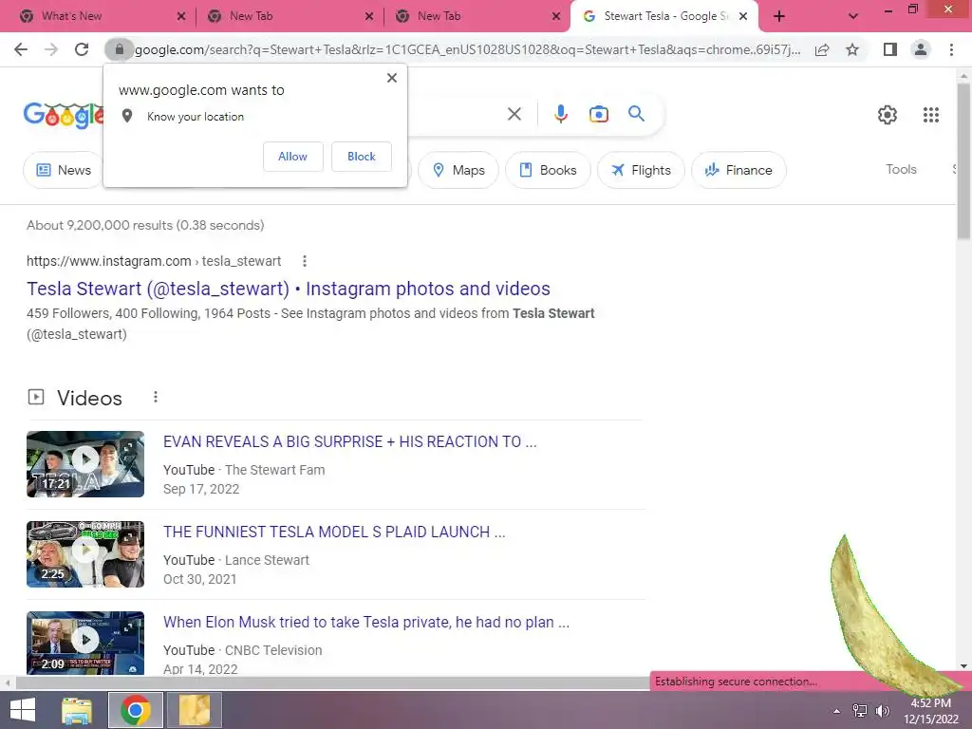The height and width of the screenshot is (729, 972).
Task: Open the yellow chip app on the taskbar
Action: 195,710
